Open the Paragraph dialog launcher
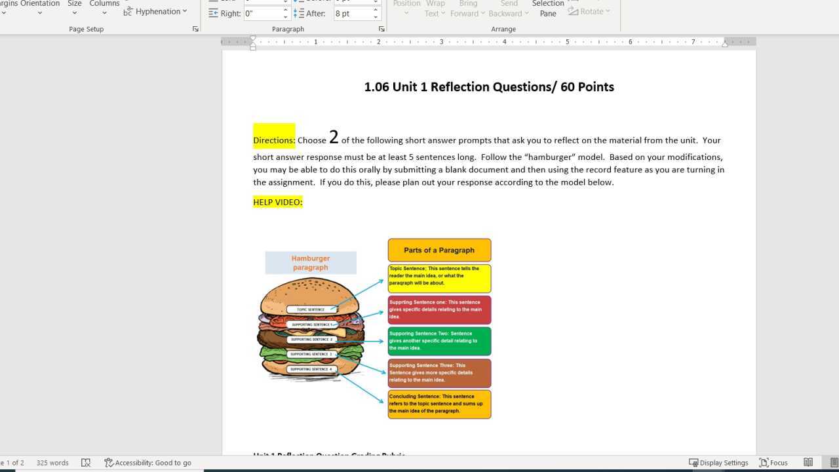The height and width of the screenshot is (472, 839). (x=381, y=28)
